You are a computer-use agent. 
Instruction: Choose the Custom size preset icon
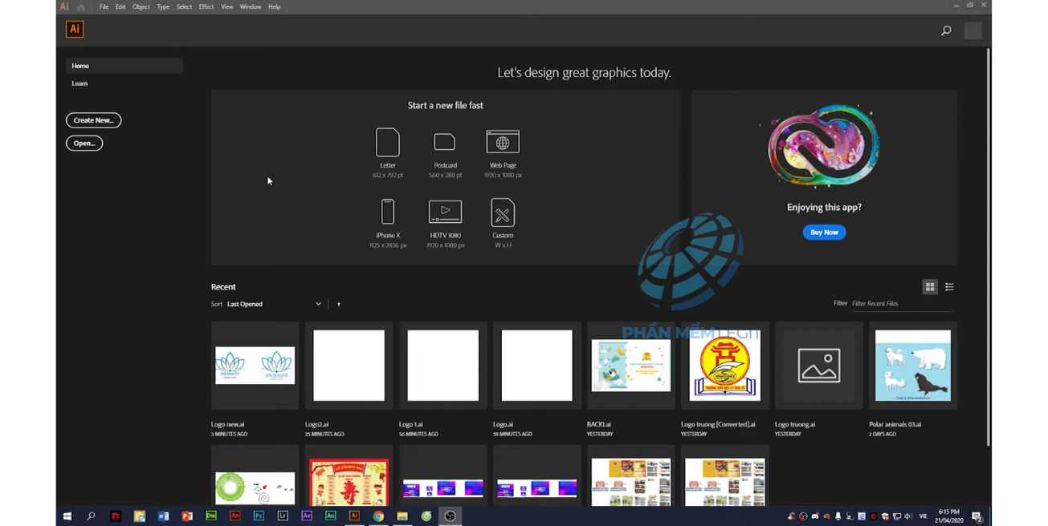(x=503, y=212)
